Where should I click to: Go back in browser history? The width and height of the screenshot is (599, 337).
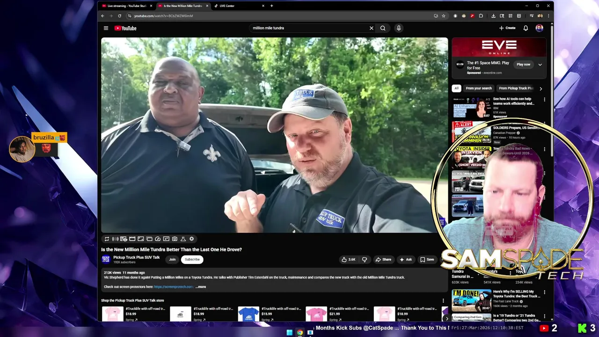point(102,16)
